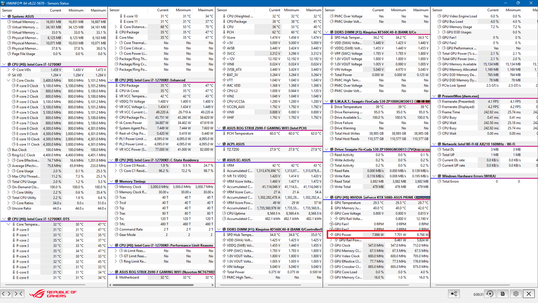This screenshot has width=538, height=303.
Task: Collapse the ACPI: ASUS group
Action: coord(219,144)
